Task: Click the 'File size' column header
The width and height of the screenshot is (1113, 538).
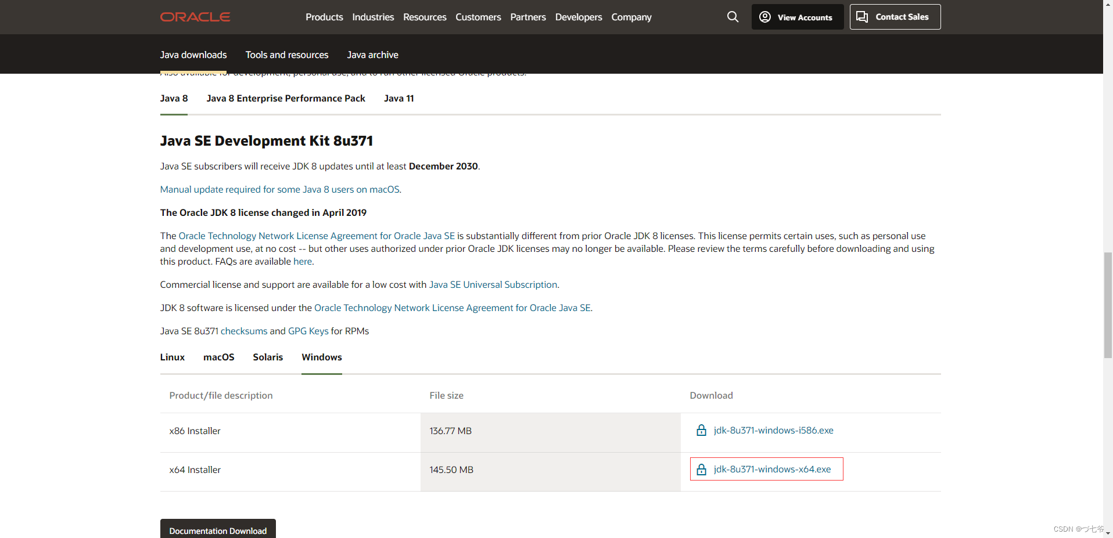Action: pyautogui.click(x=447, y=395)
